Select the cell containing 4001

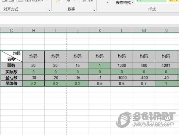[x=166, y=65]
